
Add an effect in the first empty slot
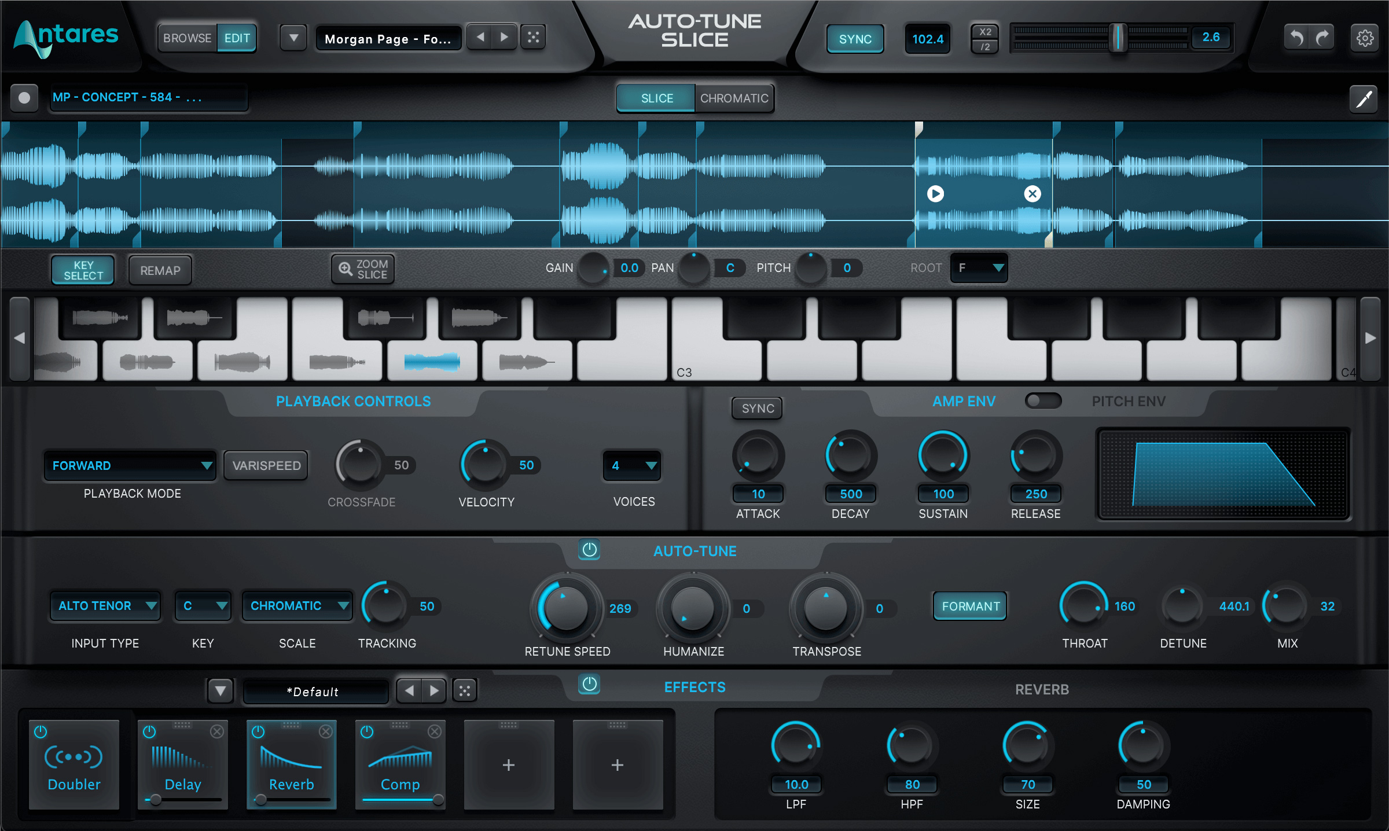click(509, 765)
